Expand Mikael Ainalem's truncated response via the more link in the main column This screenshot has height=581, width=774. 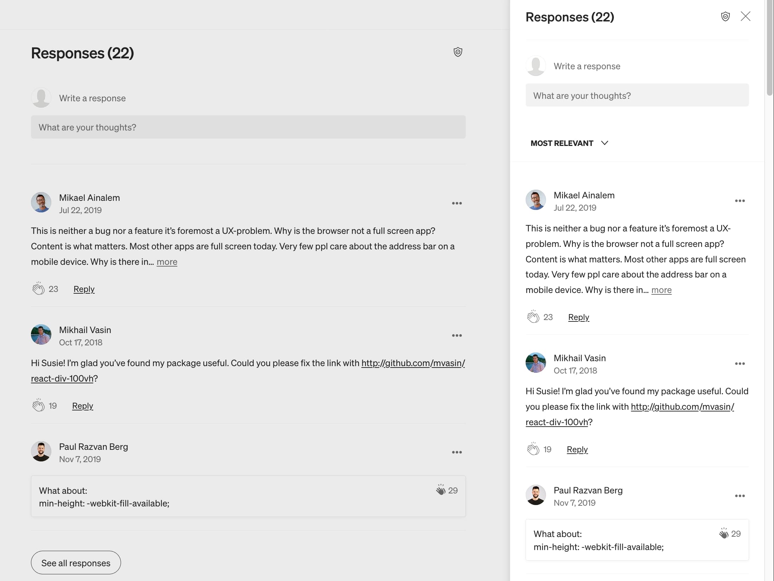tap(167, 262)
